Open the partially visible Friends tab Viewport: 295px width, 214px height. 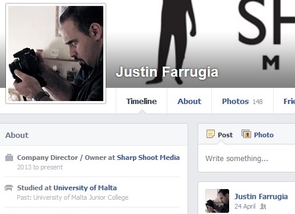(289, 101)
